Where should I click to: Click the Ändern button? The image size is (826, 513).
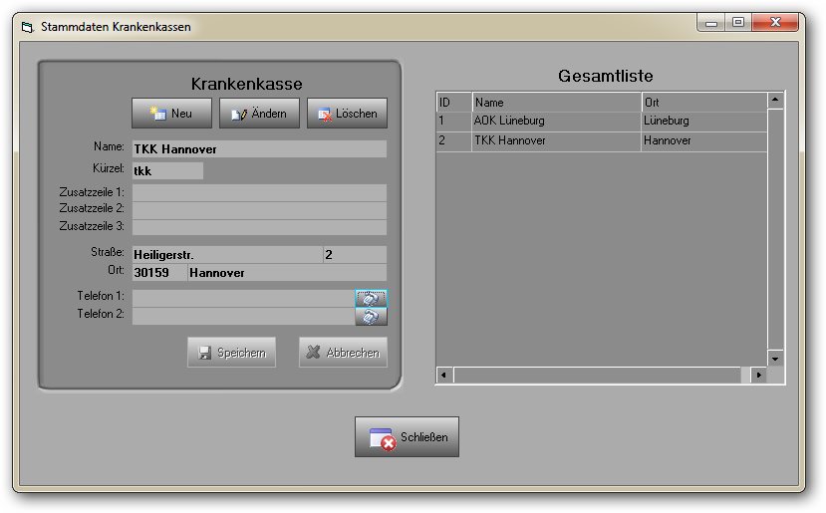(x=259, y=114)
